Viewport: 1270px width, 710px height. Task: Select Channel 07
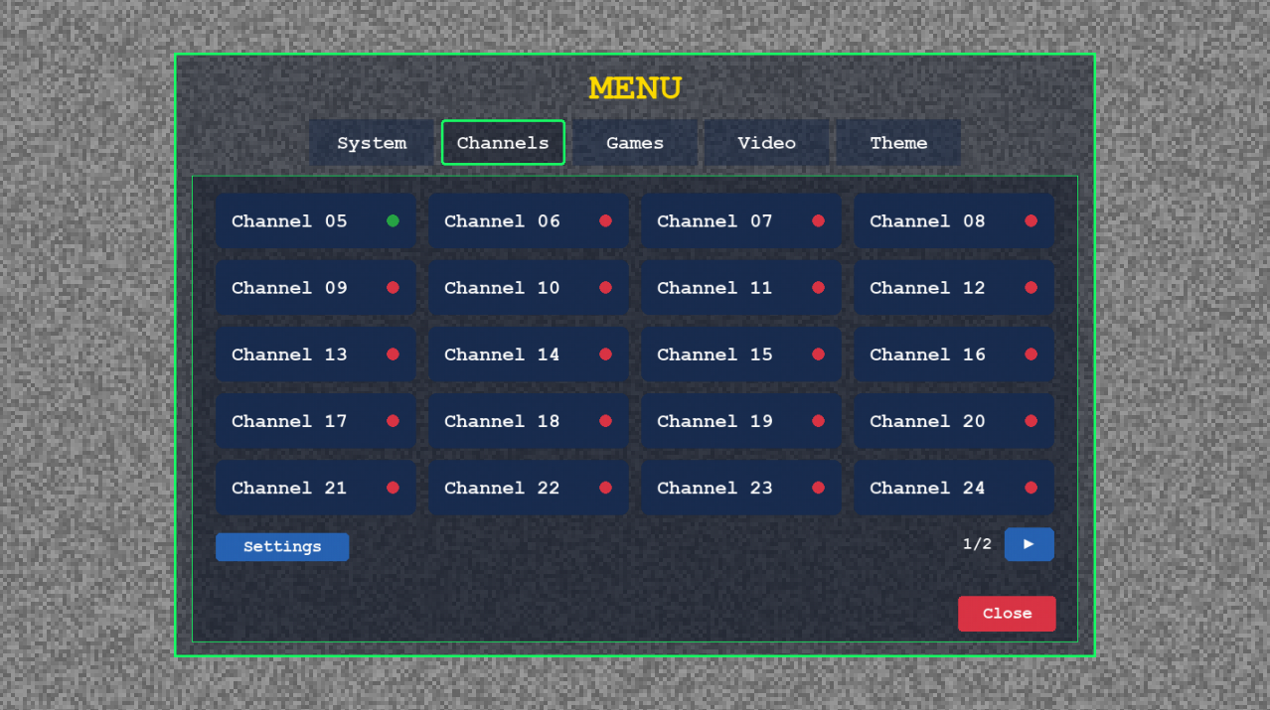pos(741,221)
